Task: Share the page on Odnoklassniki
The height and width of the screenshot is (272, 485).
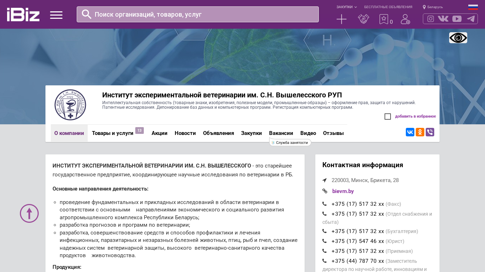Action: 420,132
